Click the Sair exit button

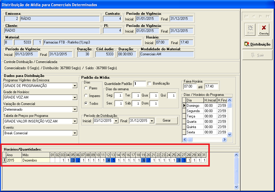click(257, 55)
